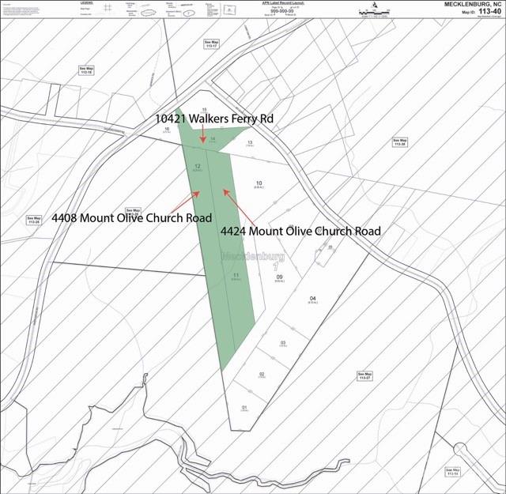Select the 'See Map 113-25' reference box
This screenshot has width=506, height=494.
pyautogui.click(x=33, y=220)
